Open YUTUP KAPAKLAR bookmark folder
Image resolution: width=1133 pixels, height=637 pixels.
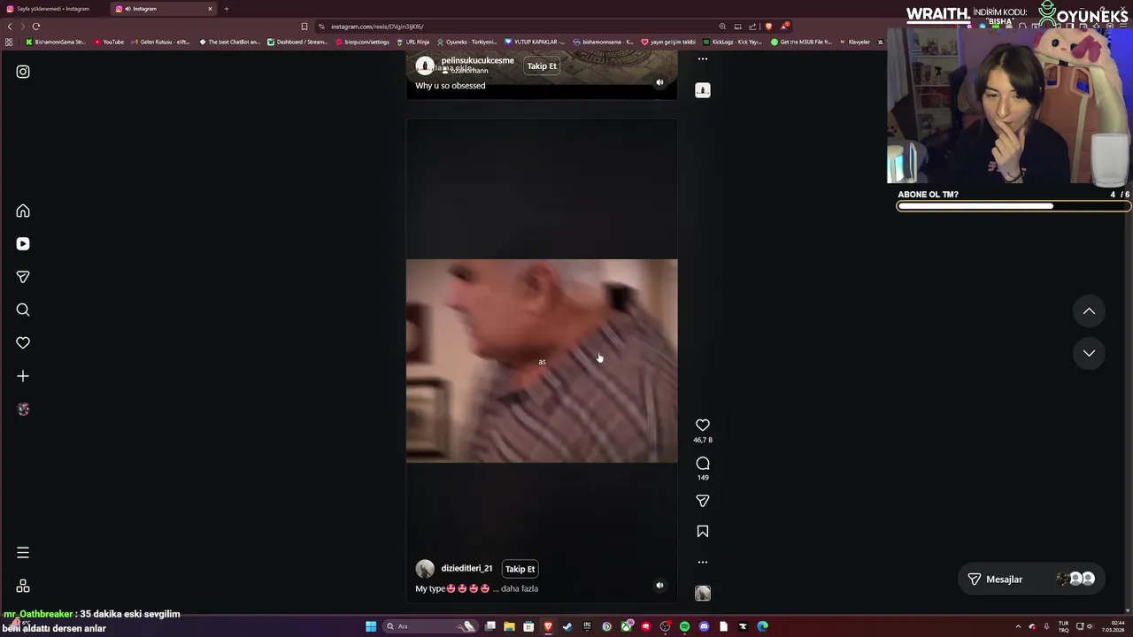(535, 42)
